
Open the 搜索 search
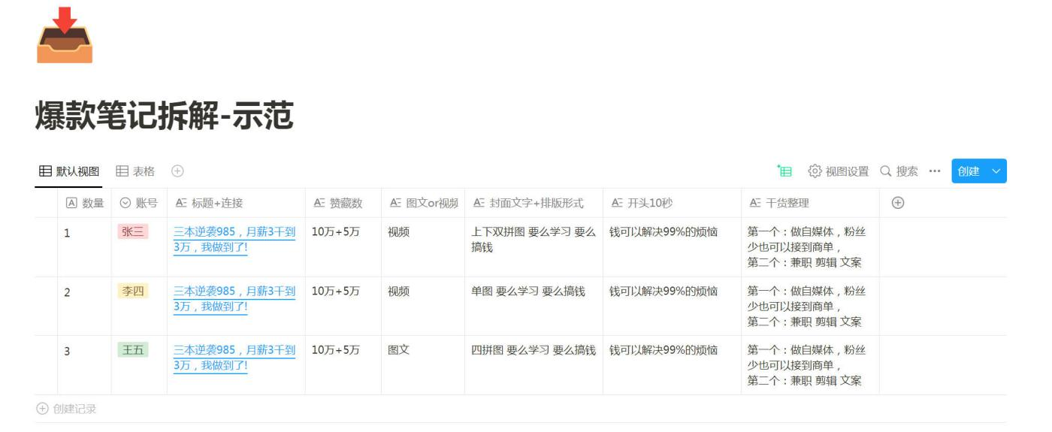(899, 171)
